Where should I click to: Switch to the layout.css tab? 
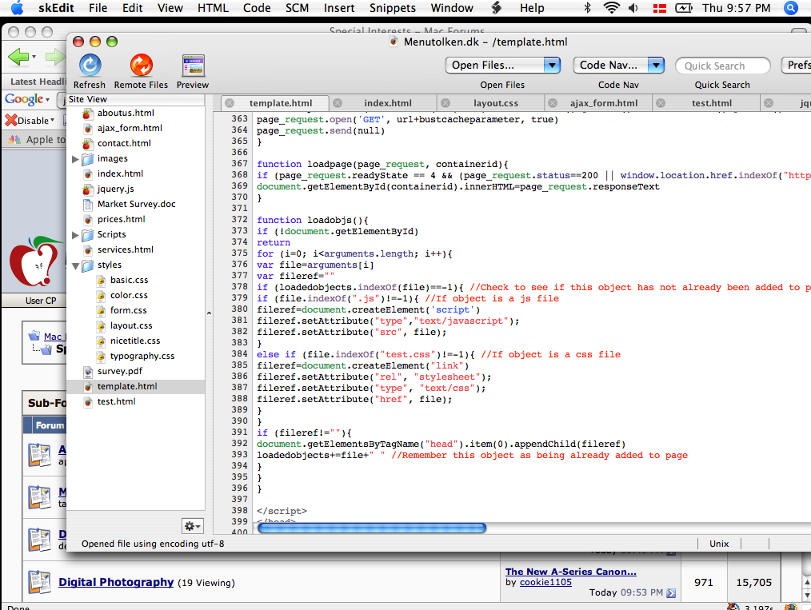[x=496, y=103]
